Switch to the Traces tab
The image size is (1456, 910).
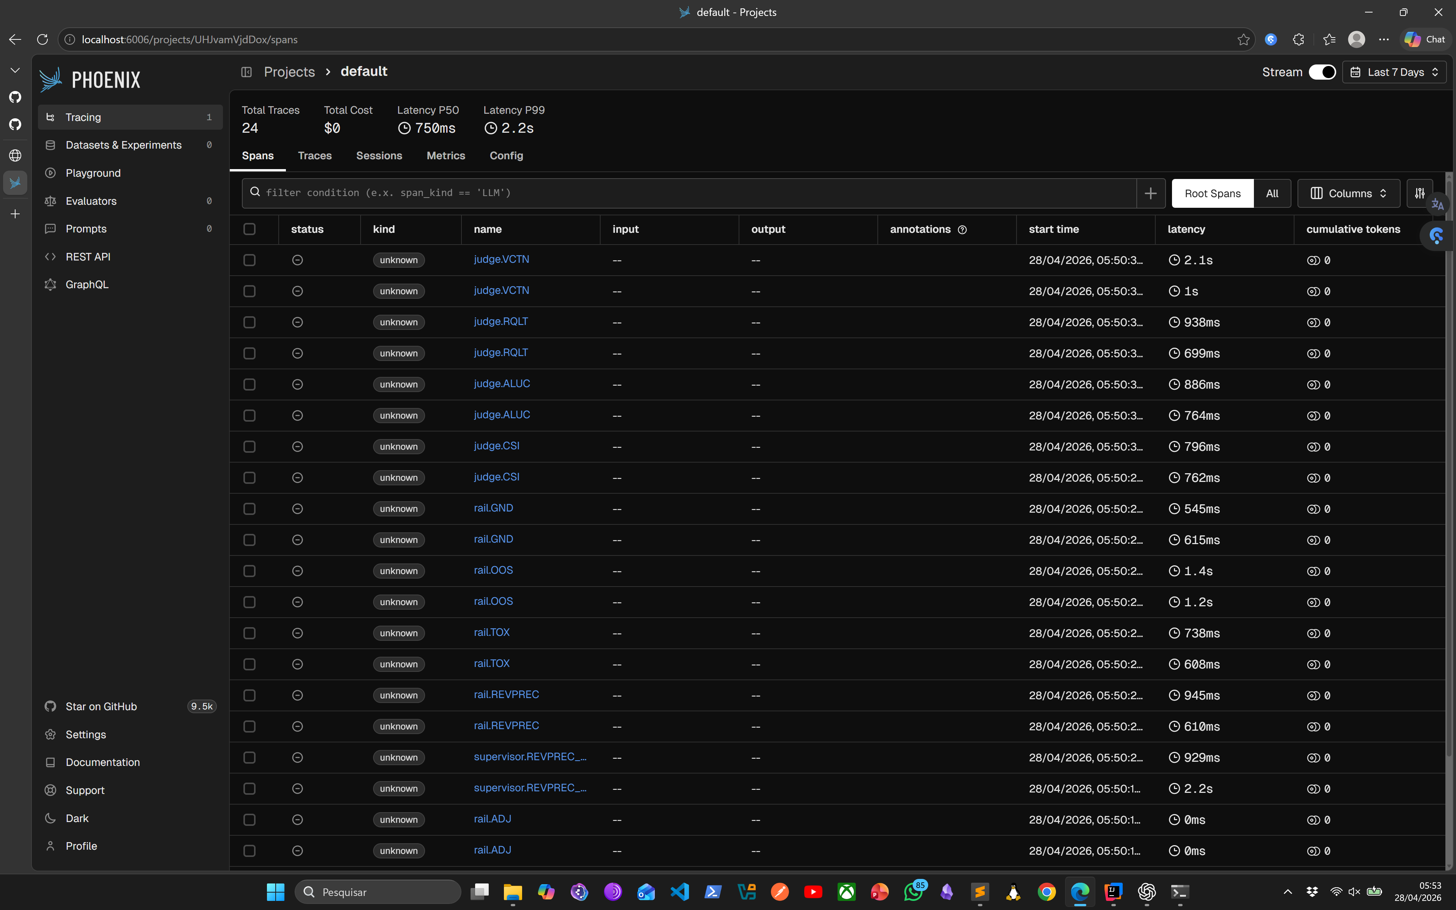click(315, 156)
